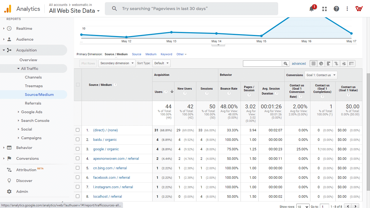370x208 pixels.
Task: Collapse the All Traffic section
Action: click(x=18, y=69)
